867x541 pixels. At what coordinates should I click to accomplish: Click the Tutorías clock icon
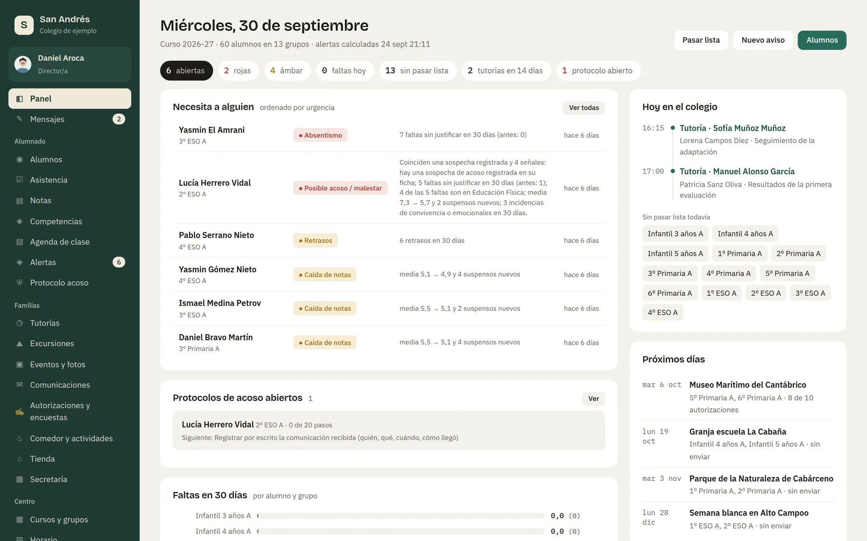pyautogui.click(x=20, y=323)
